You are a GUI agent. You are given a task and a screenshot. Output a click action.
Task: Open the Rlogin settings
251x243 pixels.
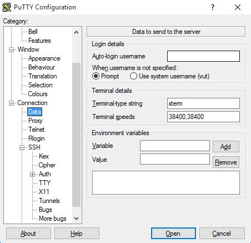point(37,138)
